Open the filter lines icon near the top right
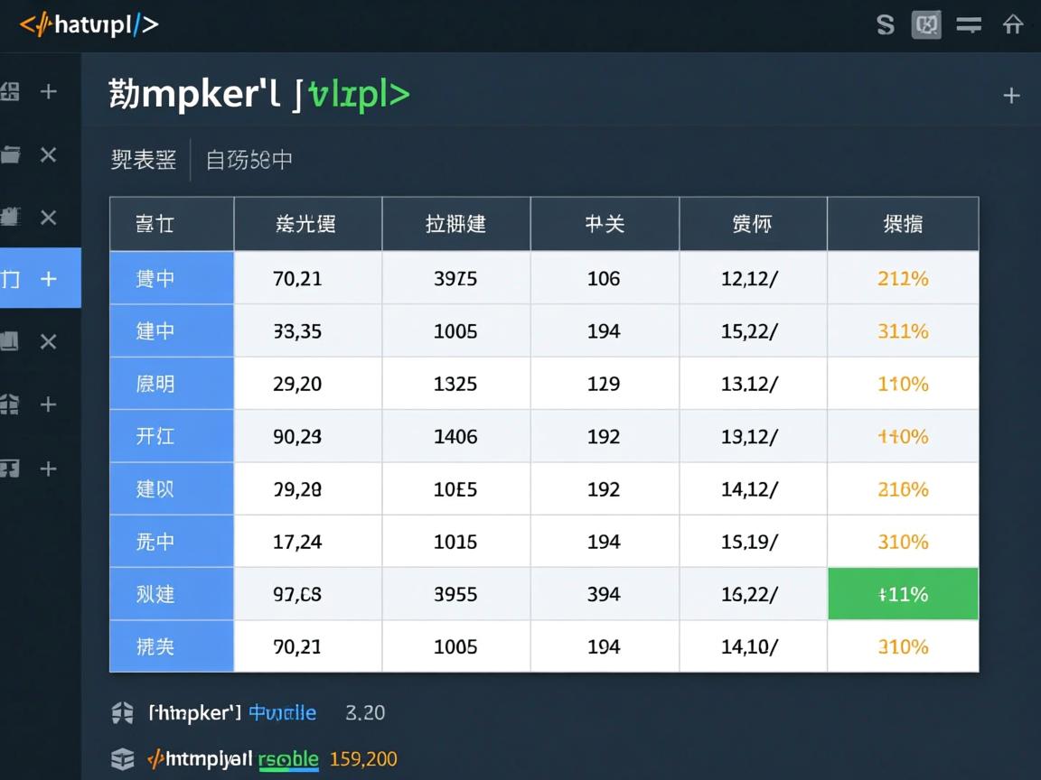This screenshot has height=780, width=1041. tap(969, 25)
